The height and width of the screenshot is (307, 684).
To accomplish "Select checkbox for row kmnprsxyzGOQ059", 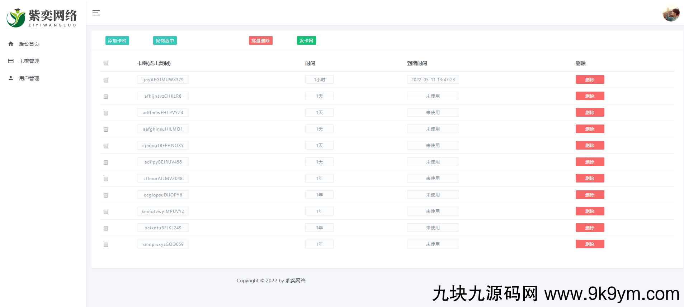I will (x=106, y=245).
